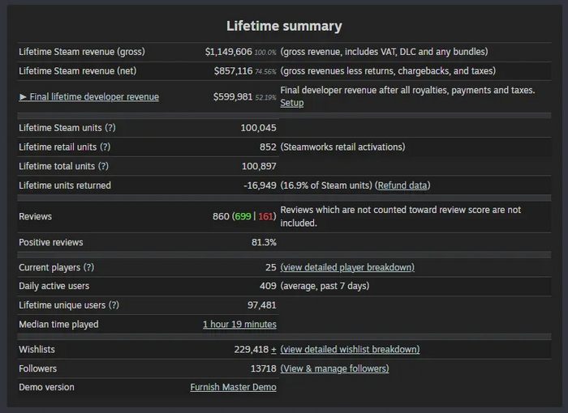
Task: Expand the plus sign next to wishlist count
Action: [x=273, y=350]
